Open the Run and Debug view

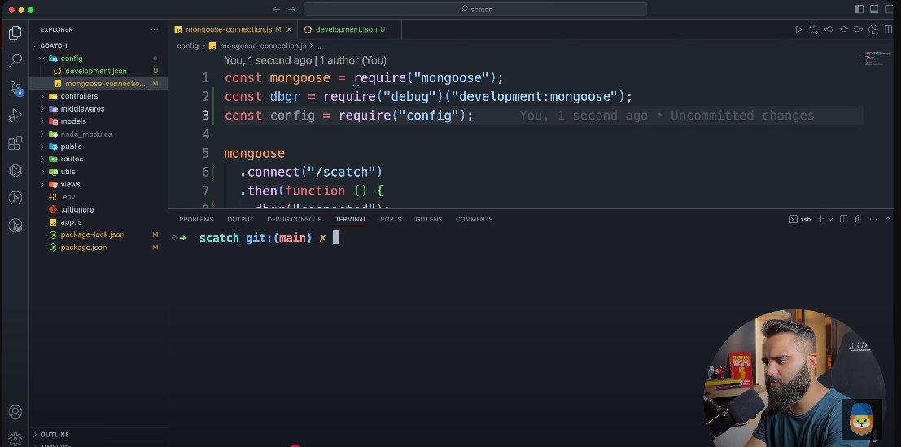tap(15, 116)
